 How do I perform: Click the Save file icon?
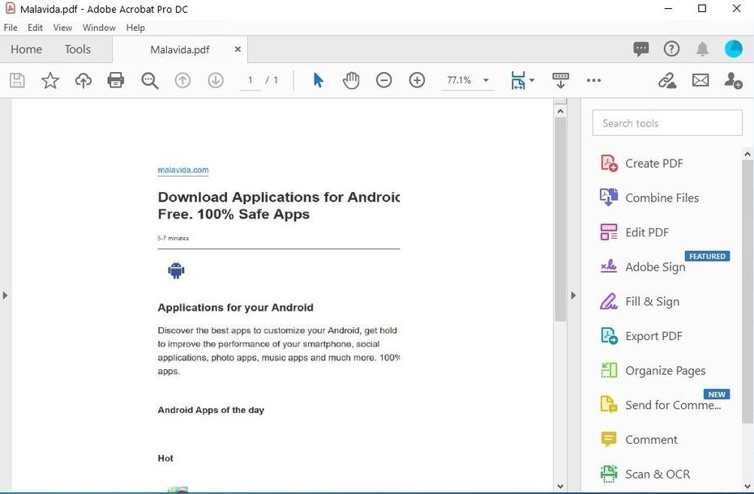[x=17, y=80]
